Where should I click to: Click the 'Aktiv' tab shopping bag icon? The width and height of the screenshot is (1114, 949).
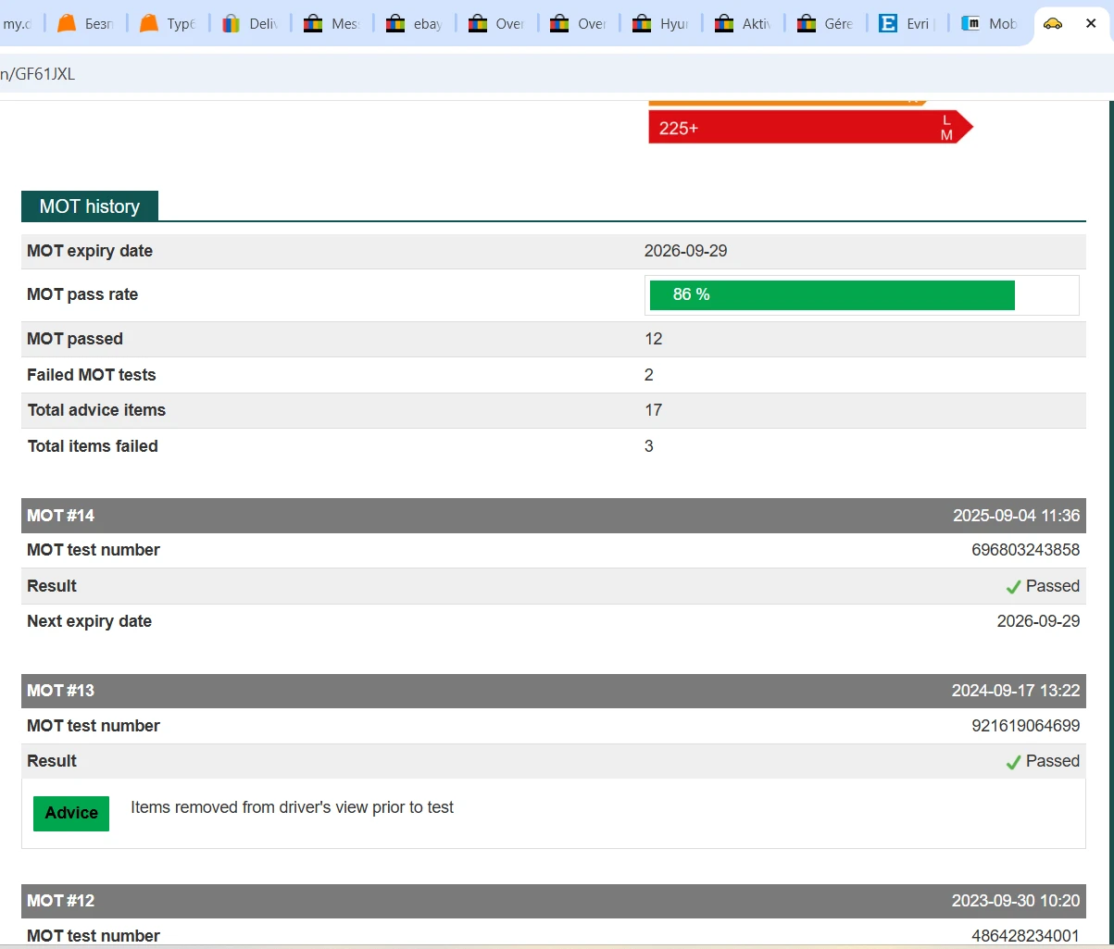coord(724,23)
